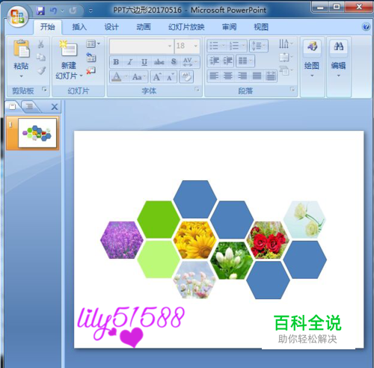Open the 字体 dialog launcher
Viewport: 374px width, 368px height.
click(197, 89)
